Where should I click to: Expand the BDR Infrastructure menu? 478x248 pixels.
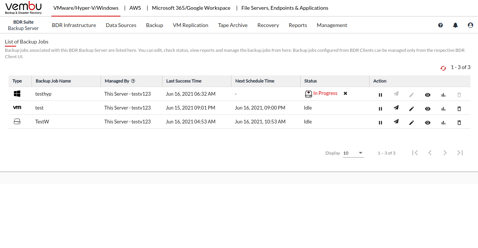(74, 25)
